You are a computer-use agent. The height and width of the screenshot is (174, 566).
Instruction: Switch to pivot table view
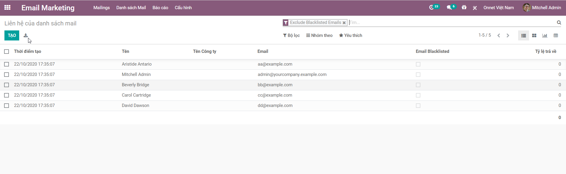[x=556, y=35]
